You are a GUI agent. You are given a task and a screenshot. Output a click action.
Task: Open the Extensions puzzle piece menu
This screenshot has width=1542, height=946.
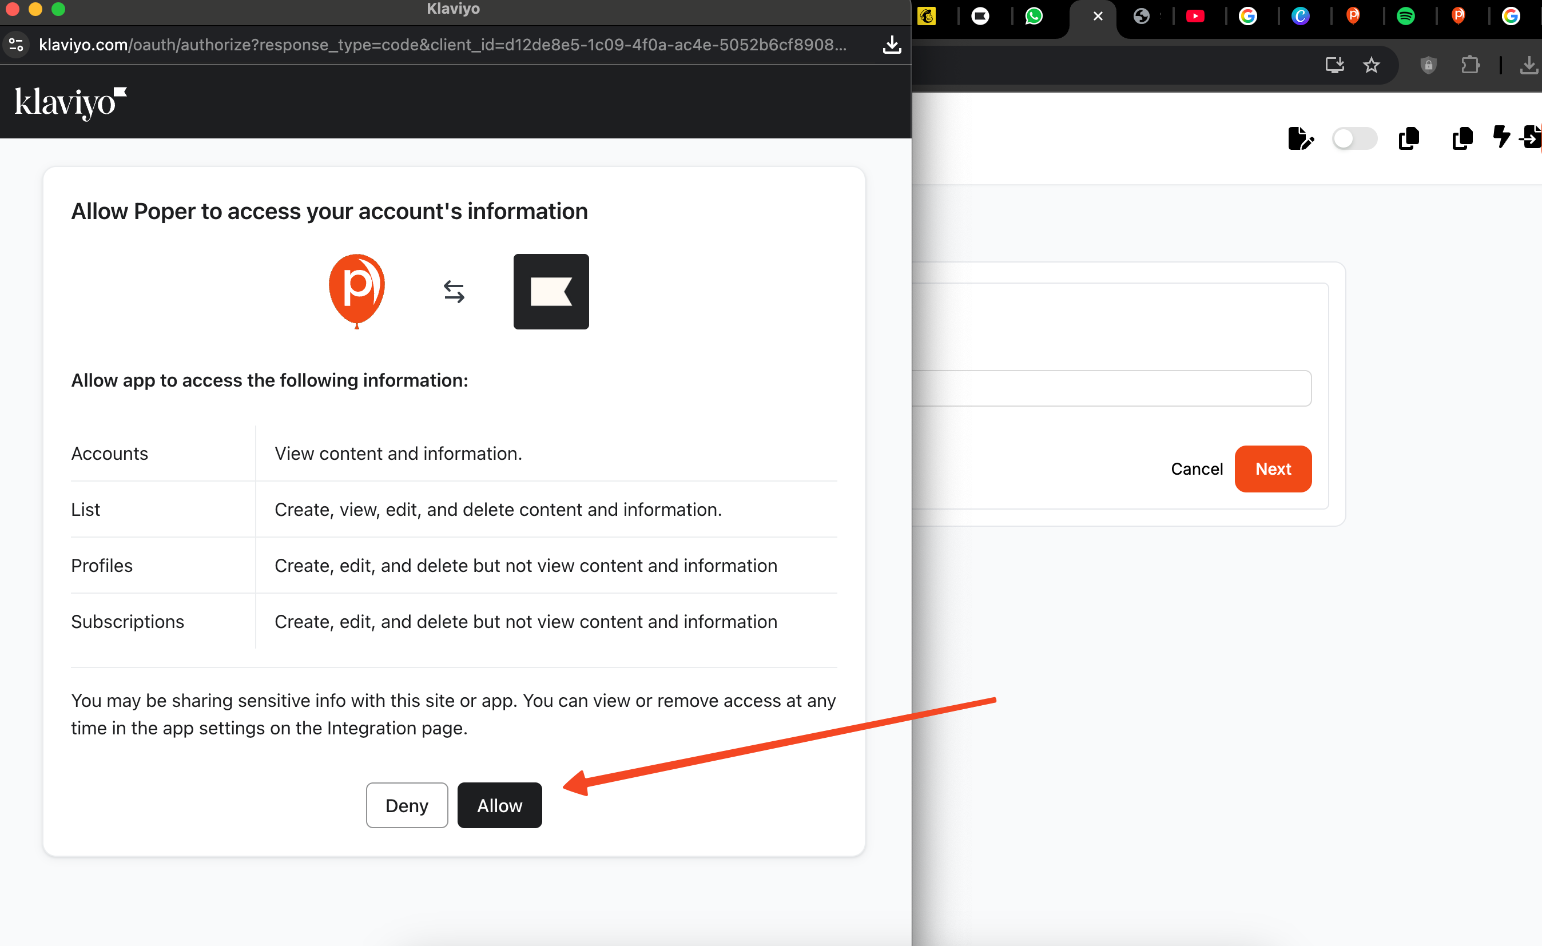tap(1470, 65)
